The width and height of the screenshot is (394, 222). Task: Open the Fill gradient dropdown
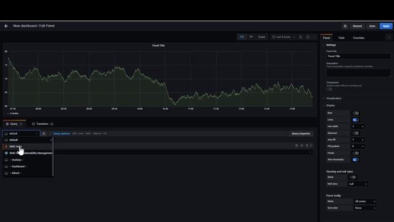pyautogui.click(x=358, y=146)
